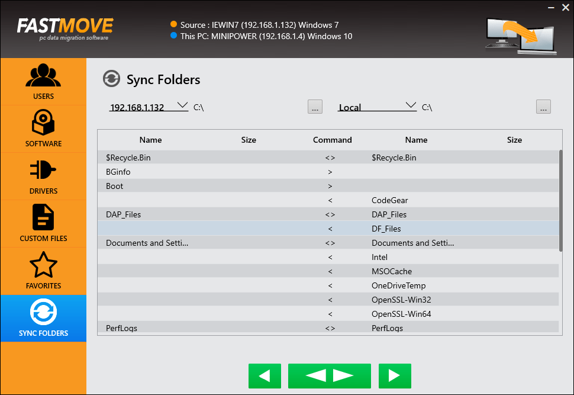
Task: Select local Documents and Setti... folder
Action: 413,243
